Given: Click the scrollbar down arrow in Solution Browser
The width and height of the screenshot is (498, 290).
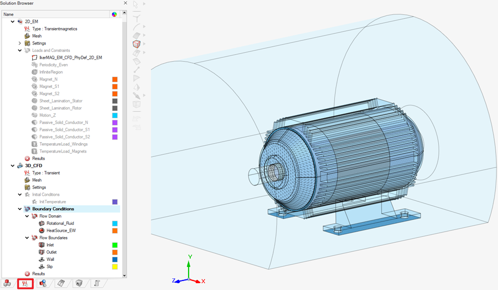Looking at the screenshot, I should tap(125, 275).
